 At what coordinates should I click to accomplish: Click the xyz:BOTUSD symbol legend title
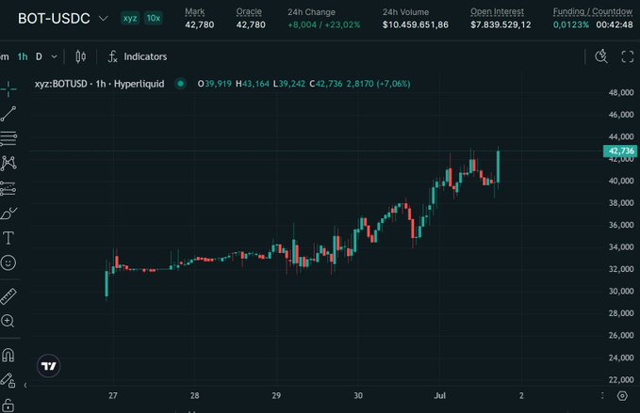(x=100, y=84)
